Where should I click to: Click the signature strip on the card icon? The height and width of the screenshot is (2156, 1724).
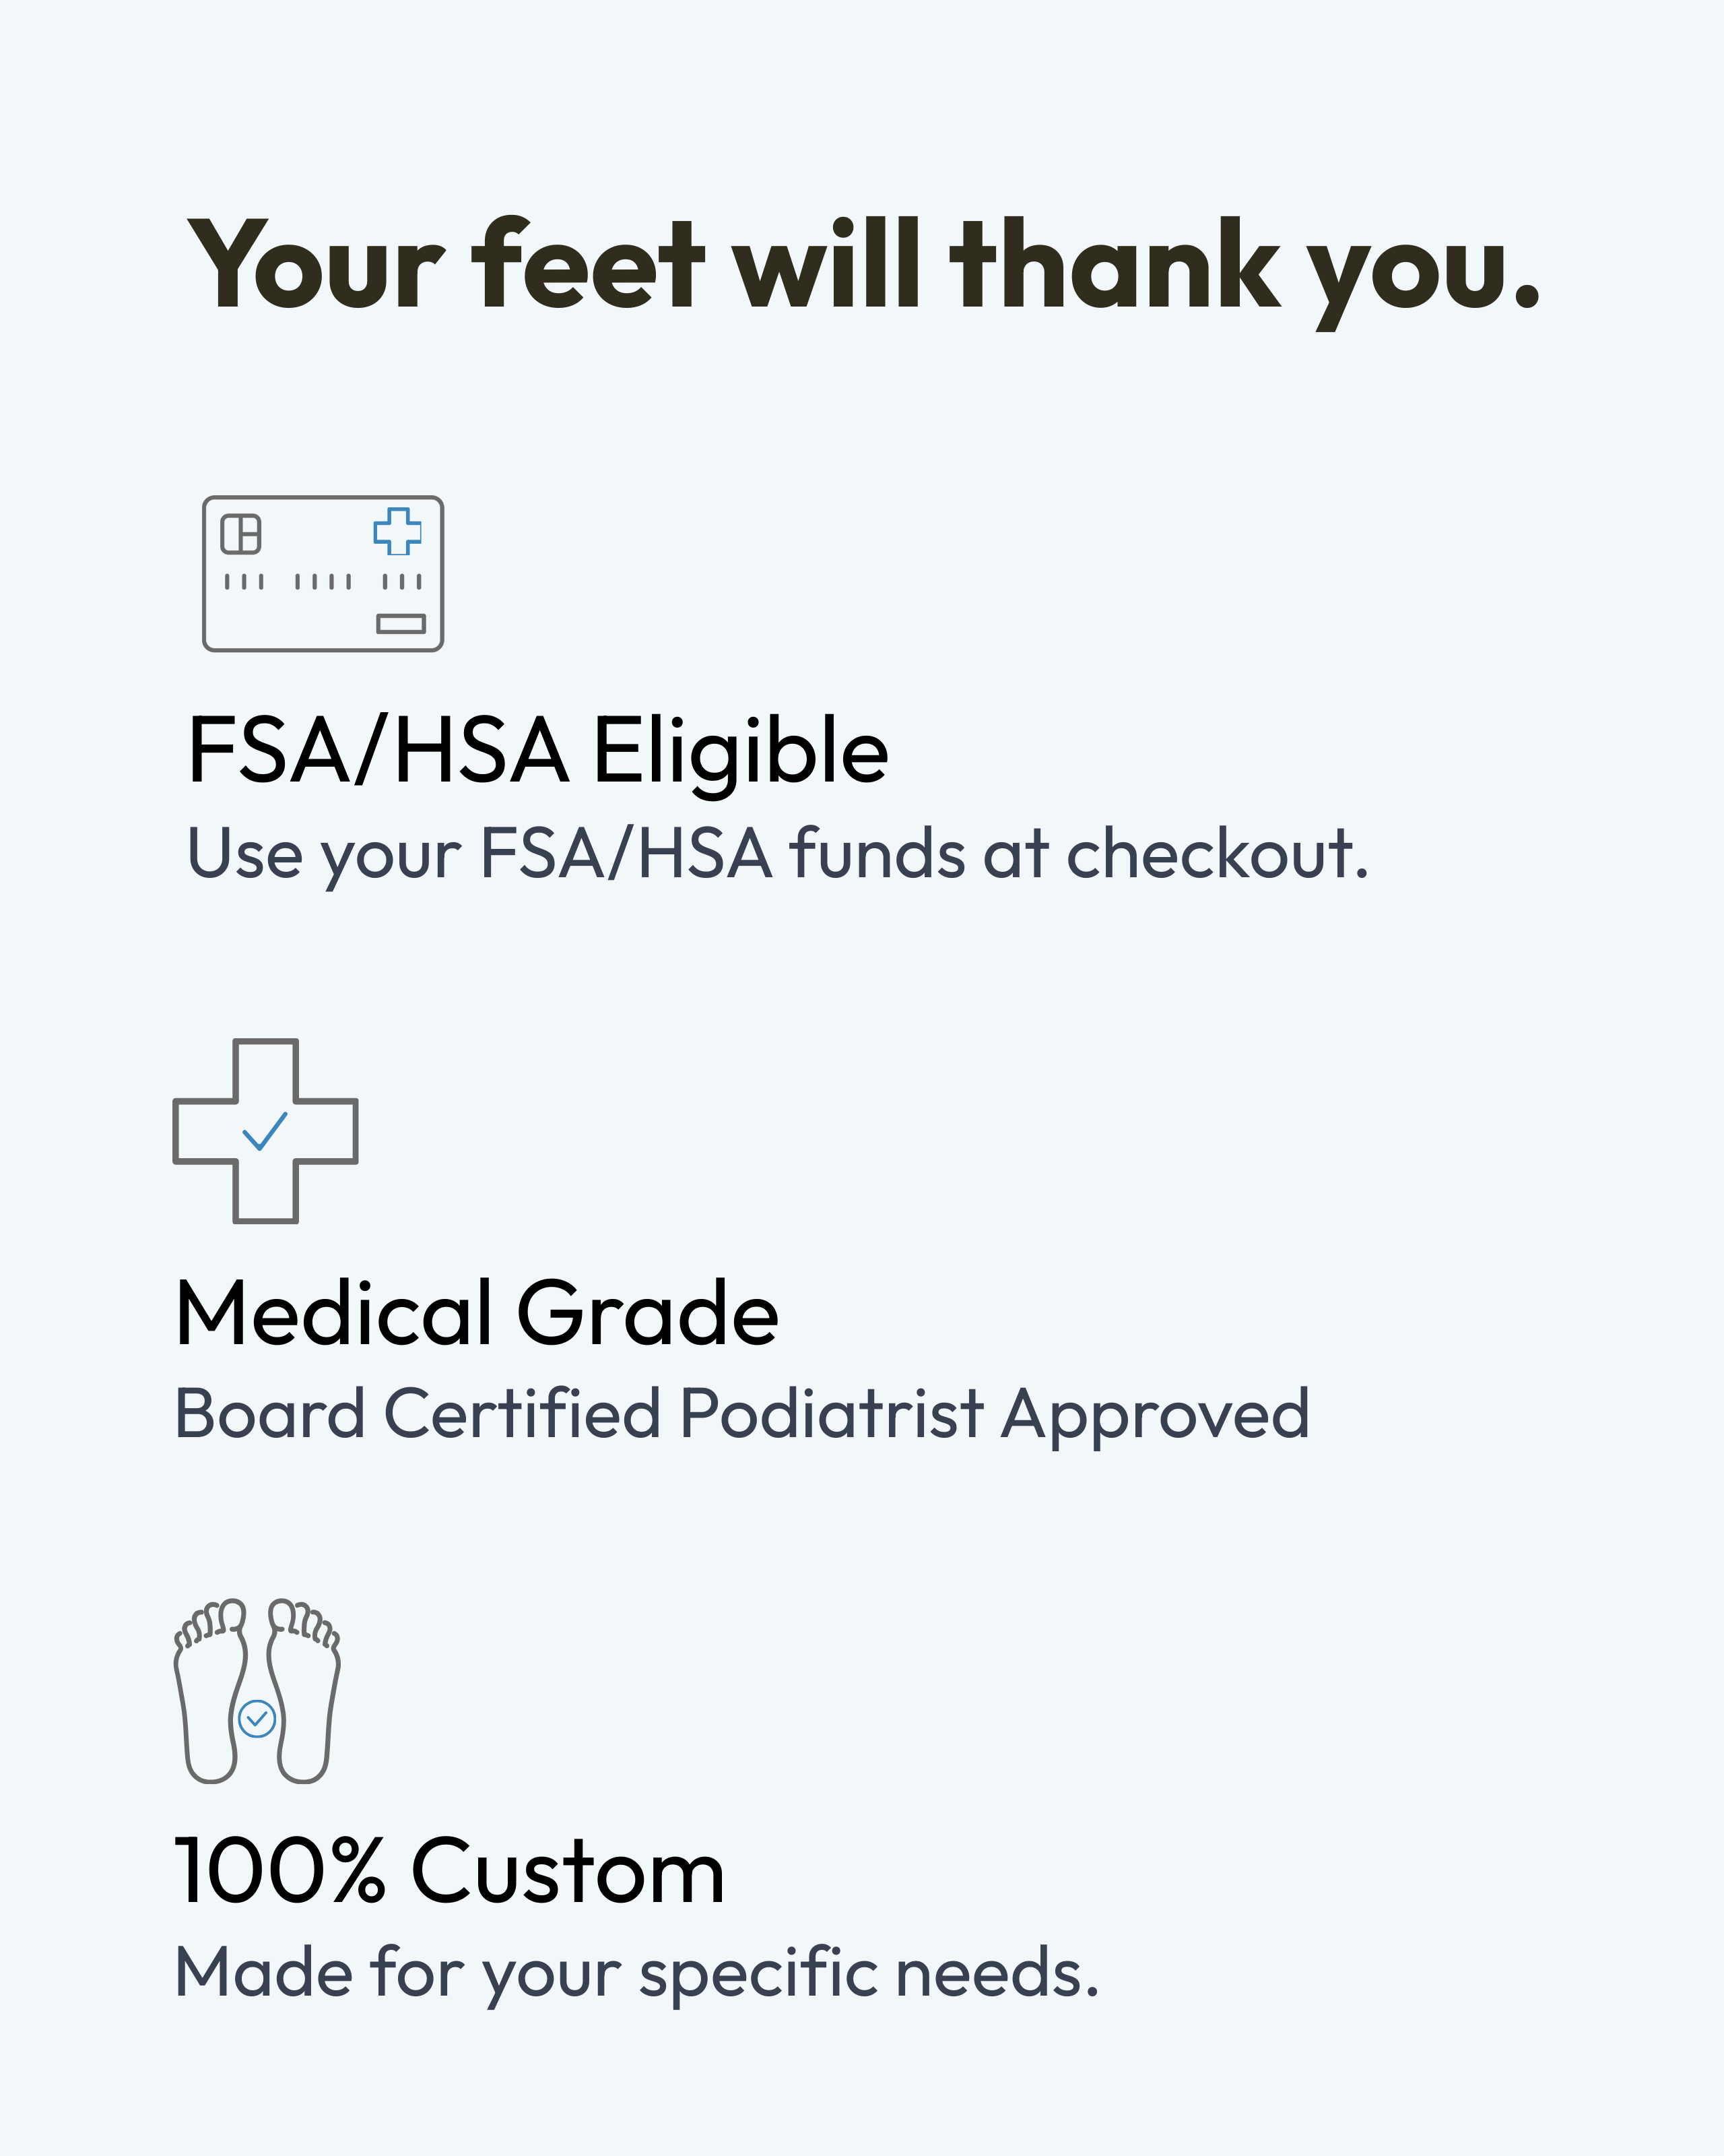click(401, 624)
